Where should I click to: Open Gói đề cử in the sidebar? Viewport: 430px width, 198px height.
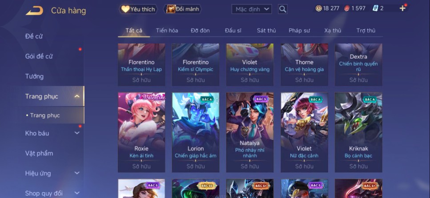pyautogui.click(x=39, y=56)
